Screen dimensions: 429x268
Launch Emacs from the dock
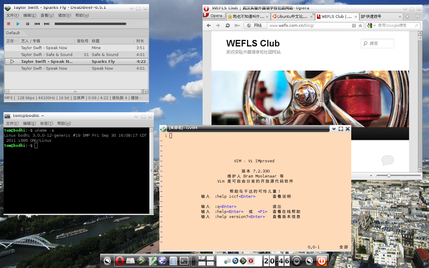(162, 261)
